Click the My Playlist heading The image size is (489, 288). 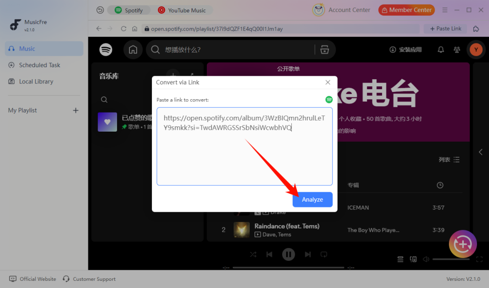coord(22,110)
